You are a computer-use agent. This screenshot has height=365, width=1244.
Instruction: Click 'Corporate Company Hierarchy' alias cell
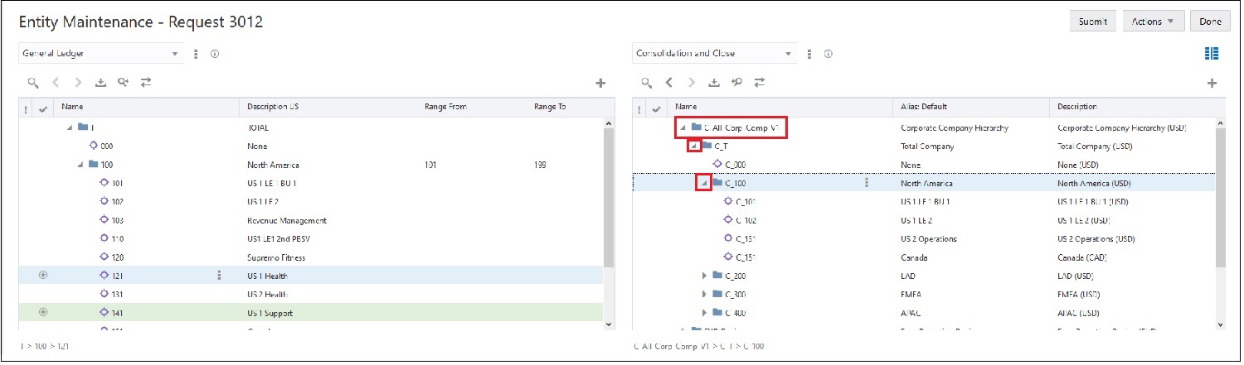955,128
